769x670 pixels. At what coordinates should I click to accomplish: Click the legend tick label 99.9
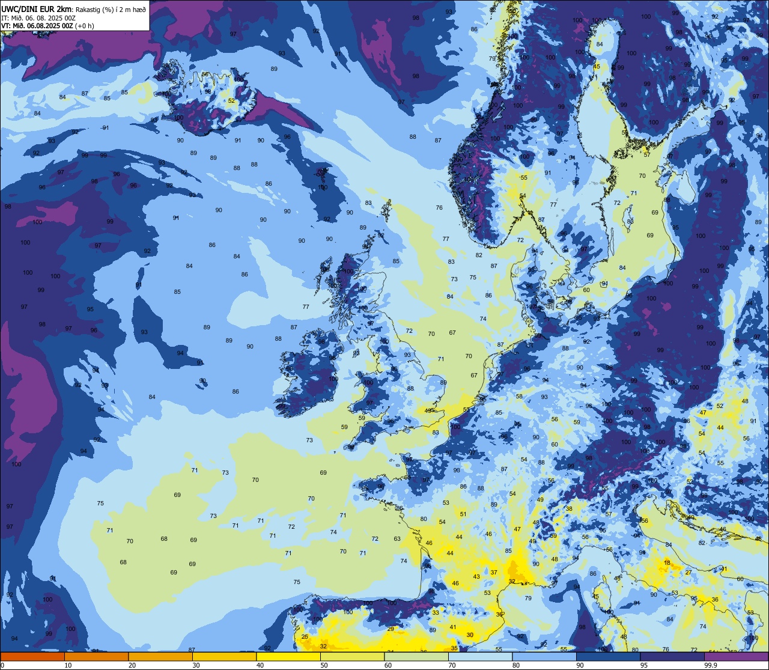pyautogui.click(x=711, y=665)
